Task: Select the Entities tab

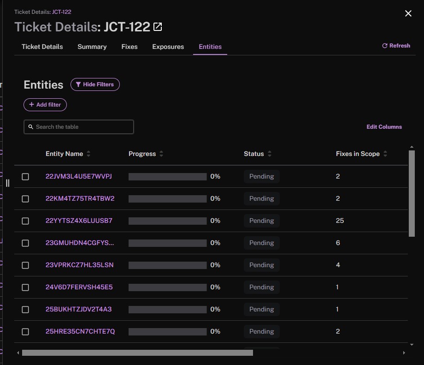Action: 210,47
